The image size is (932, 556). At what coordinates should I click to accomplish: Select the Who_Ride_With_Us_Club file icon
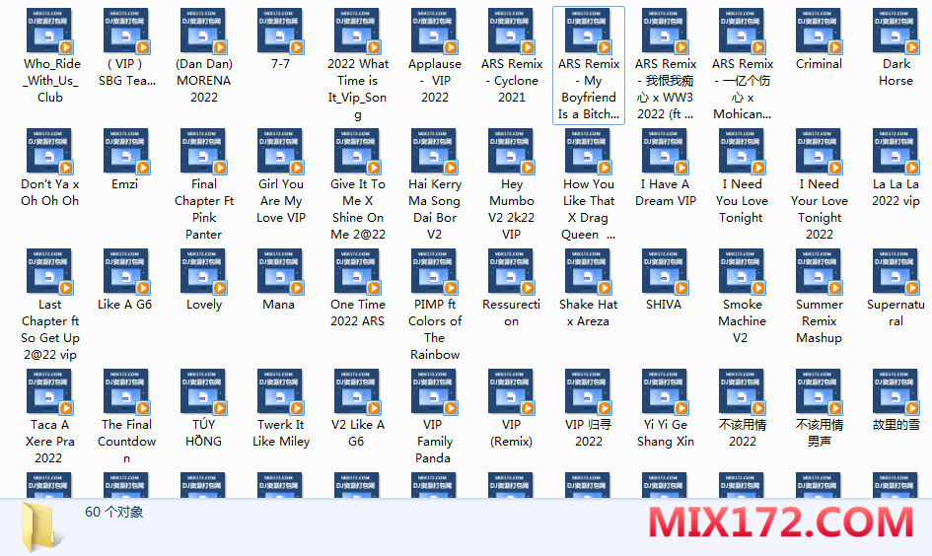coord(49,31)
